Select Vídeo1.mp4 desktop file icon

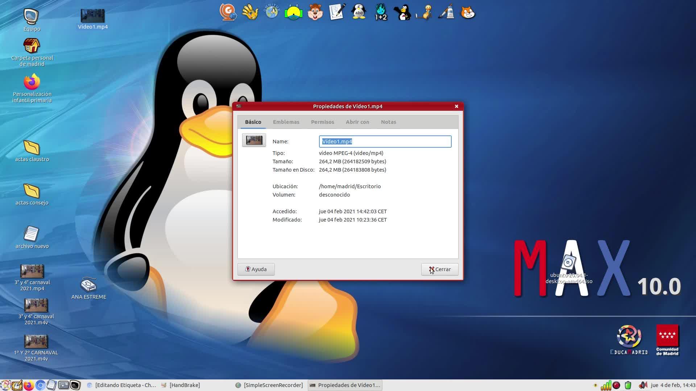(92, 16)
